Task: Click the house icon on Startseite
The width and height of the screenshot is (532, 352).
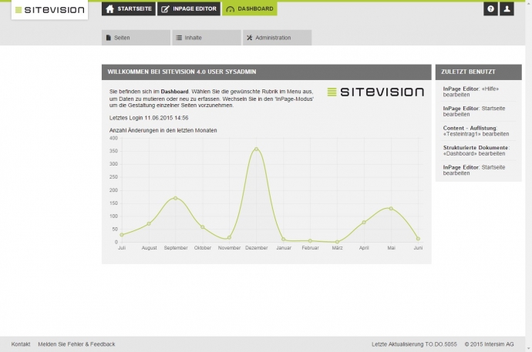Action: pos(110,8)
